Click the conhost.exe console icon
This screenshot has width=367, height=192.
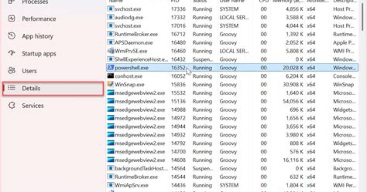[x=110, y=76]
